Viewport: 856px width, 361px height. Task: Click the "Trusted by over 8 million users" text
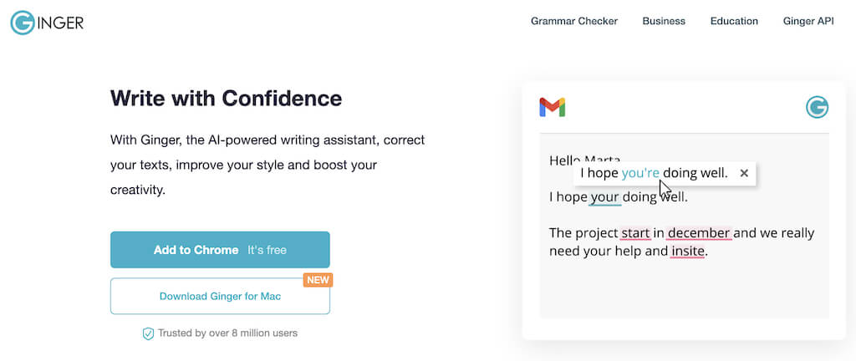pos(227,333)
